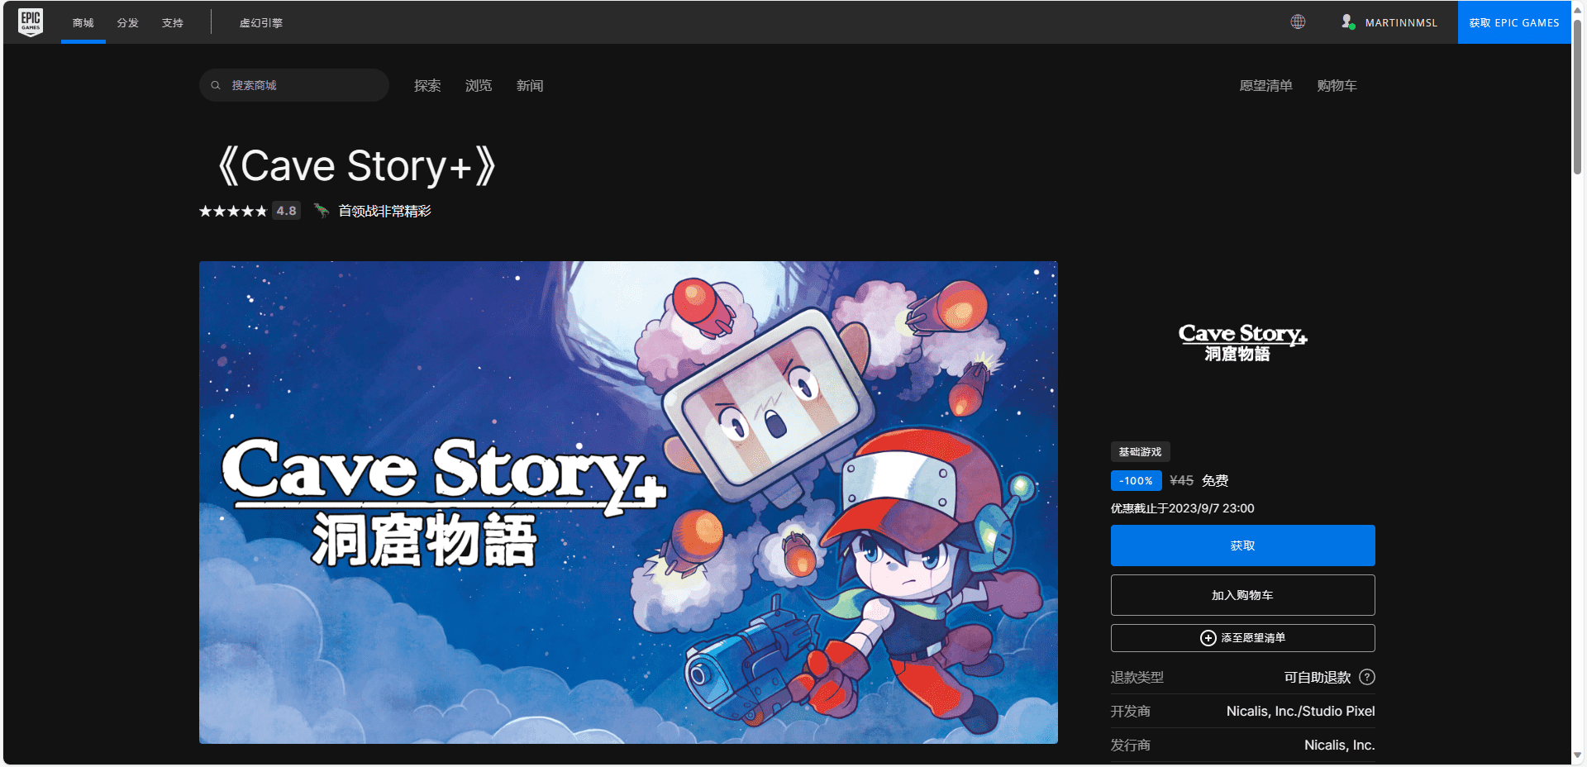
Task: Click the 添至愿望清单 button
Action: coord(1242,638)
